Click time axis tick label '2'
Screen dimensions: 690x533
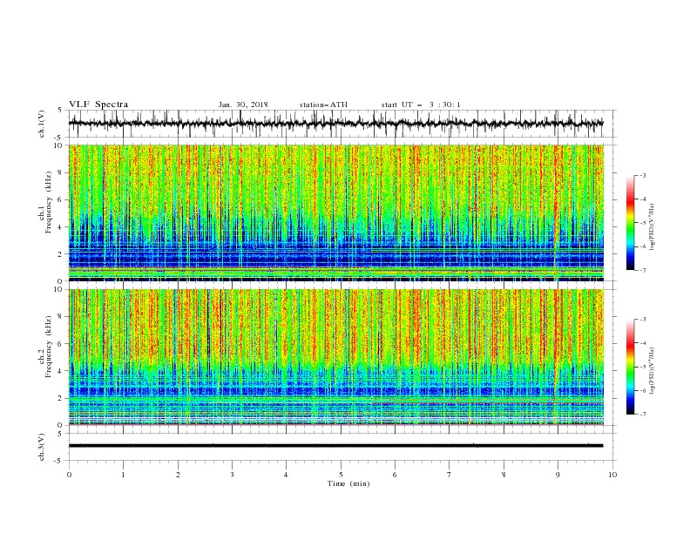pos(178,475)
